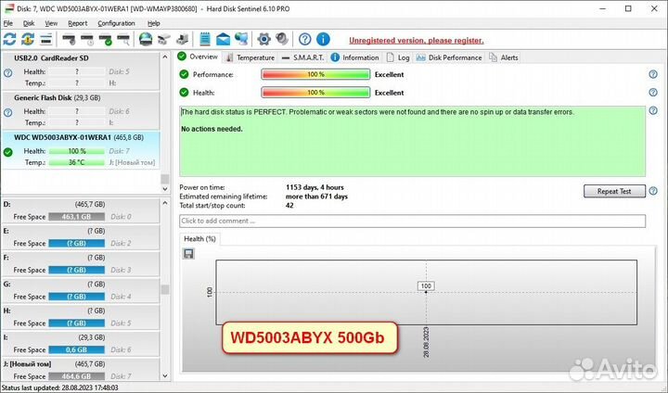Click the help icon beside Health row
The width and height of the screenshot is (668, 393).
tap(652, 93)
